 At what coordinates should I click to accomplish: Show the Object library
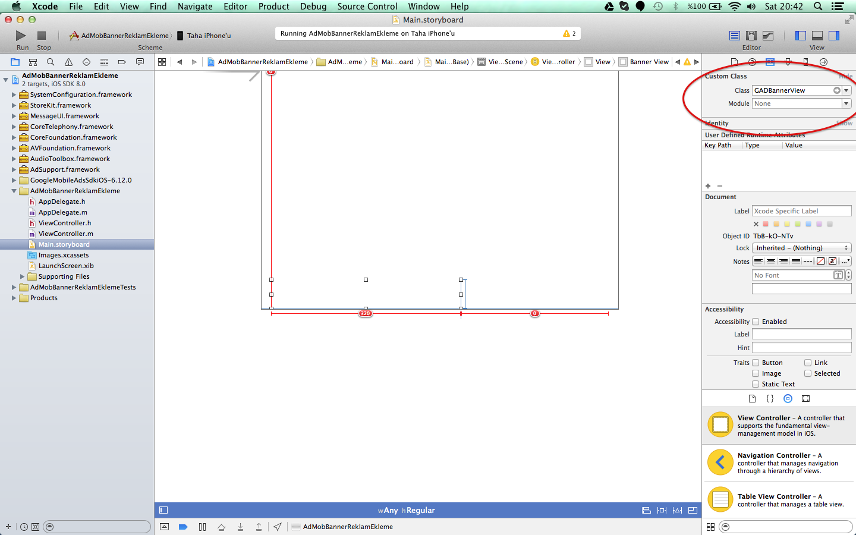coord(788,399)
